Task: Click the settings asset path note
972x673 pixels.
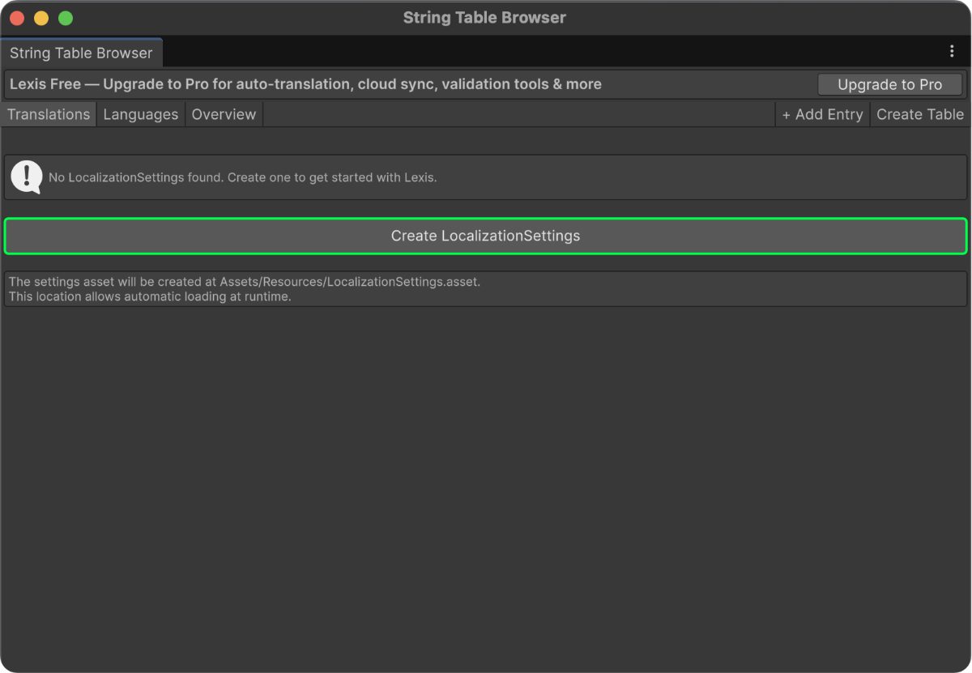Action: coord(243,288)
